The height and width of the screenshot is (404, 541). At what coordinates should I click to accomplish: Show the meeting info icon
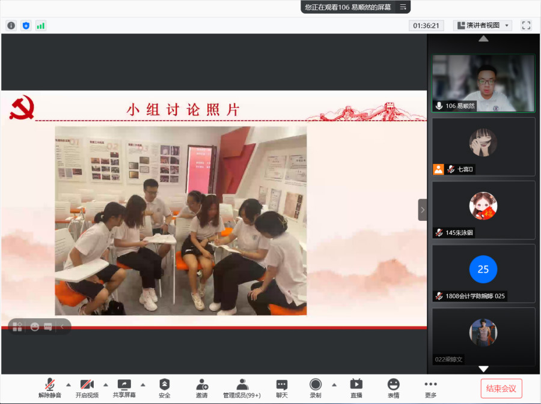11,25
